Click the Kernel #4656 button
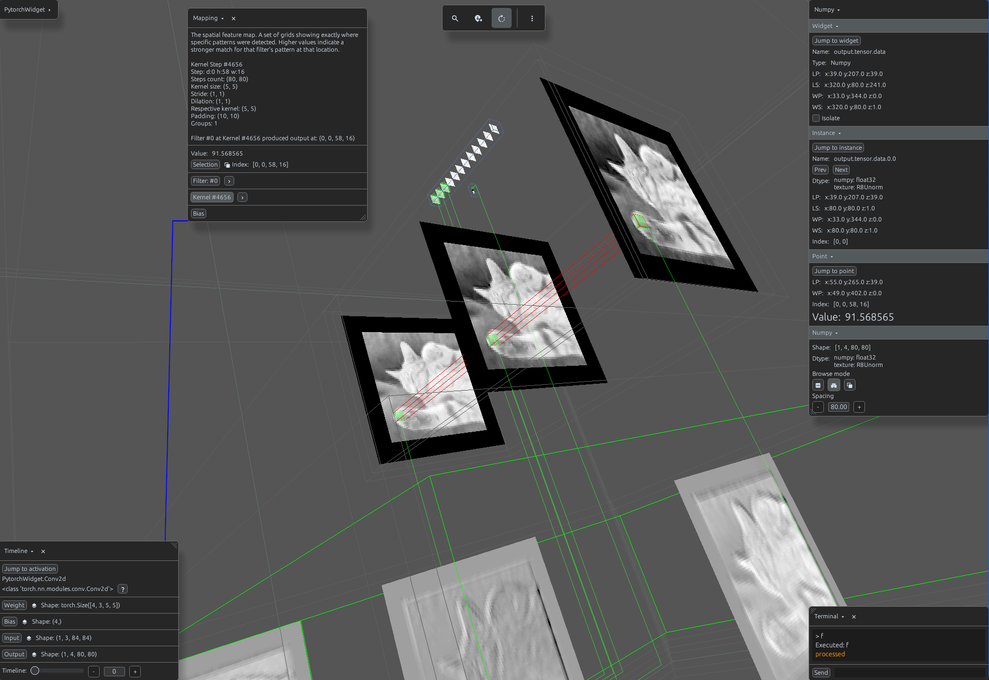Image resolution: width=989 pixels, height=680 pixels. coord(212,197)
